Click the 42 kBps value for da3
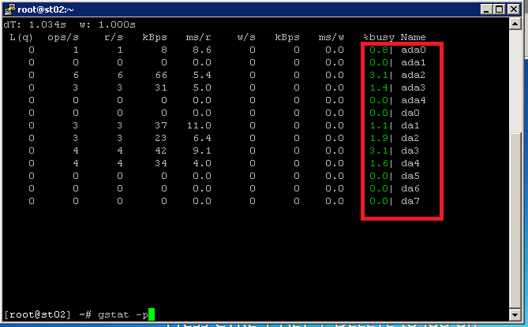The width and height of the screenshot is (528, 327). (x=161, y=150)
